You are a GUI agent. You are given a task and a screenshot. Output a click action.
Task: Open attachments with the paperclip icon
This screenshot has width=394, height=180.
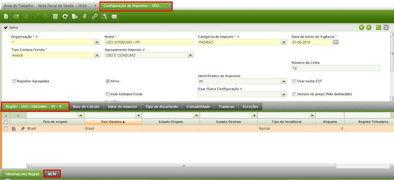click(x=84, y=17)
